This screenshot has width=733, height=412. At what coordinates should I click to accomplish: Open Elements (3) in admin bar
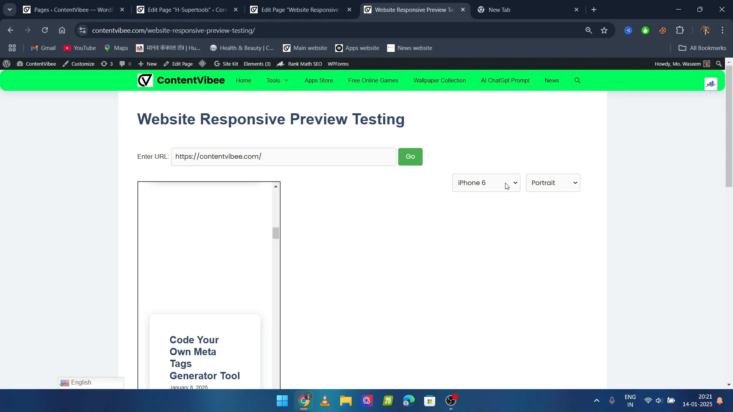[x=257, y=64]
